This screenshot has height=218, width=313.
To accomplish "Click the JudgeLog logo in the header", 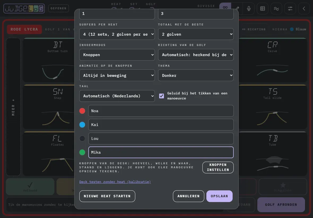I will pos(24,9).
